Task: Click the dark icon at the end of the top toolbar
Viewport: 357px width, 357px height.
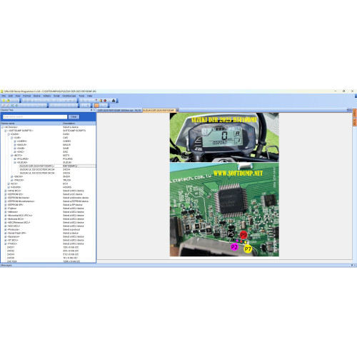Action: [x=114, y=101]
